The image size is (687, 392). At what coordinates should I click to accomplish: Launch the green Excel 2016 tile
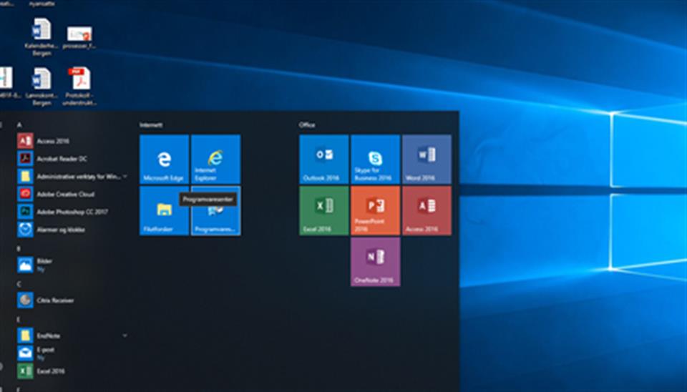pos(323,211)
